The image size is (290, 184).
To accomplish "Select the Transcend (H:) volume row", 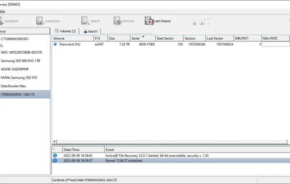I will tap(171, 44).
